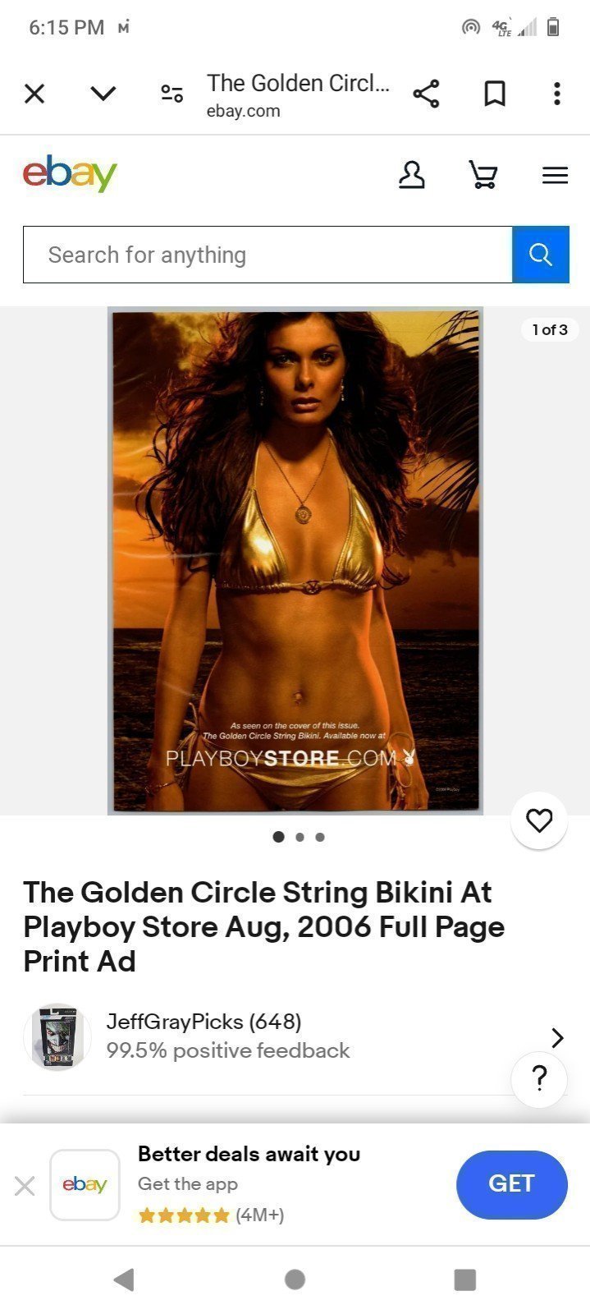The width and height of the screenshot is (590, 1314).
Task: Select the third image dot
Action: 320,837
